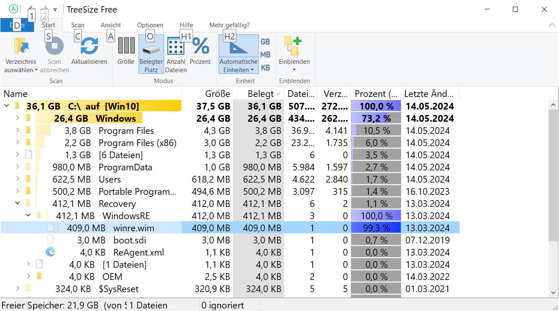Screen dimensions: 559x311
Task: Switch mode to Anzahl Dateien
Action: (176, 54)
